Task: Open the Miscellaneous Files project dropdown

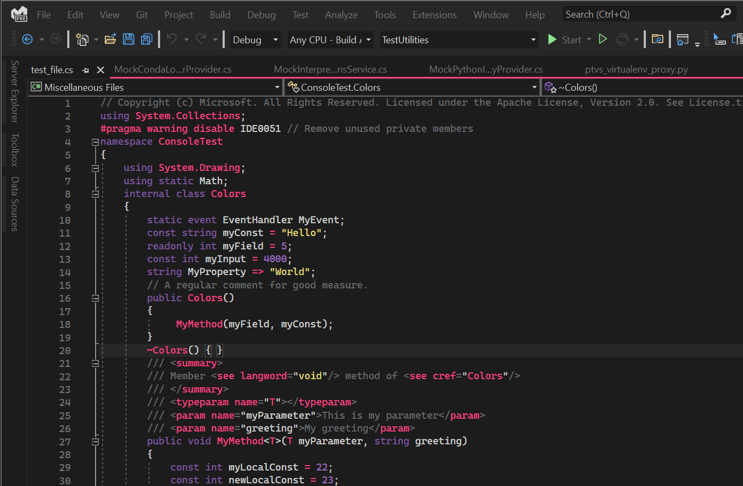Action: point(155,87)
